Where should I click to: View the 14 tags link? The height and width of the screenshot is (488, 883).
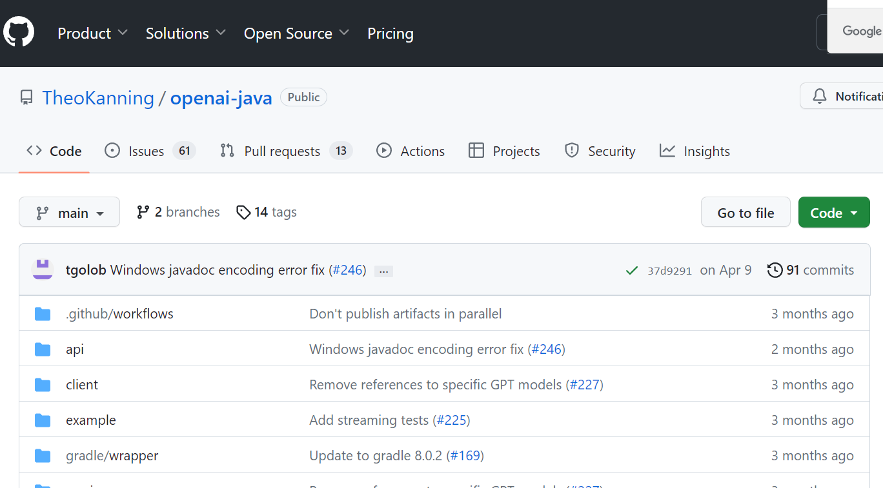[x=267, y=212]
